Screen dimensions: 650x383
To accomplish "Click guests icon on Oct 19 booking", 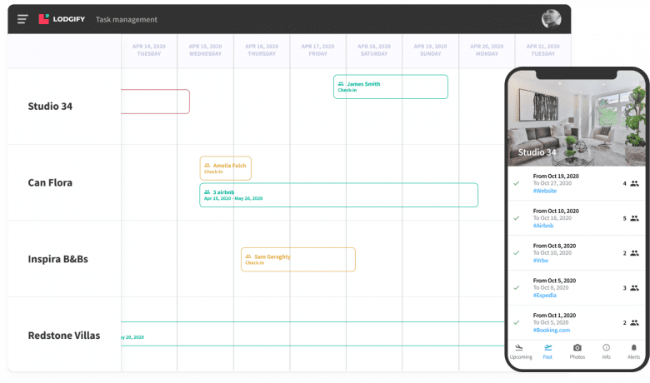I will (634, 183).
